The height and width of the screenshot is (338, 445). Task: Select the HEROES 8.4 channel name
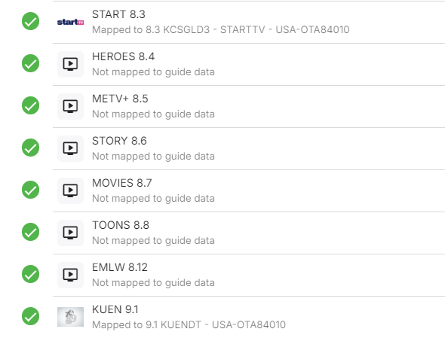[x=124, y=56]
